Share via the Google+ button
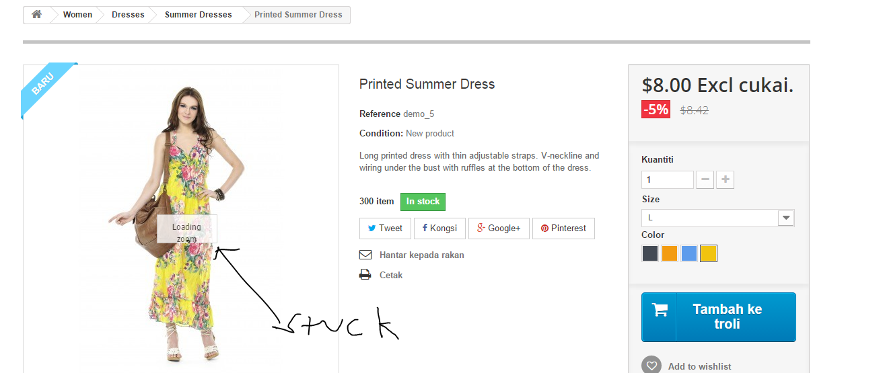Screen dimensions: 883x373 (499, 228)
